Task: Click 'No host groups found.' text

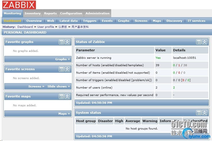Action: pos(142,129)
